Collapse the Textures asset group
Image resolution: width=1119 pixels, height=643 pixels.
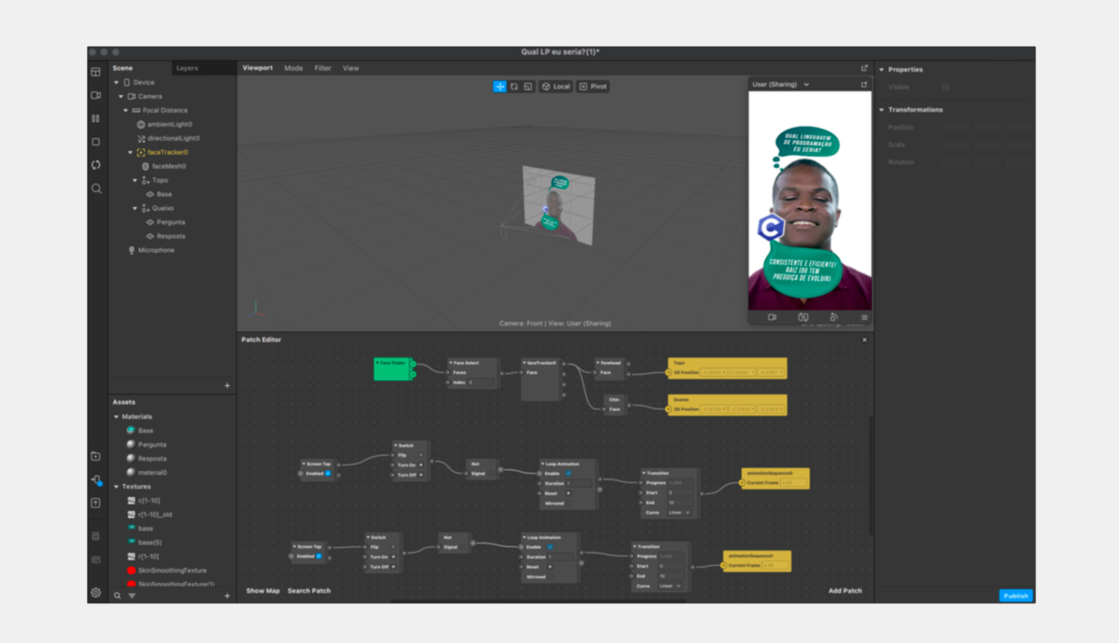click(117, 487)
